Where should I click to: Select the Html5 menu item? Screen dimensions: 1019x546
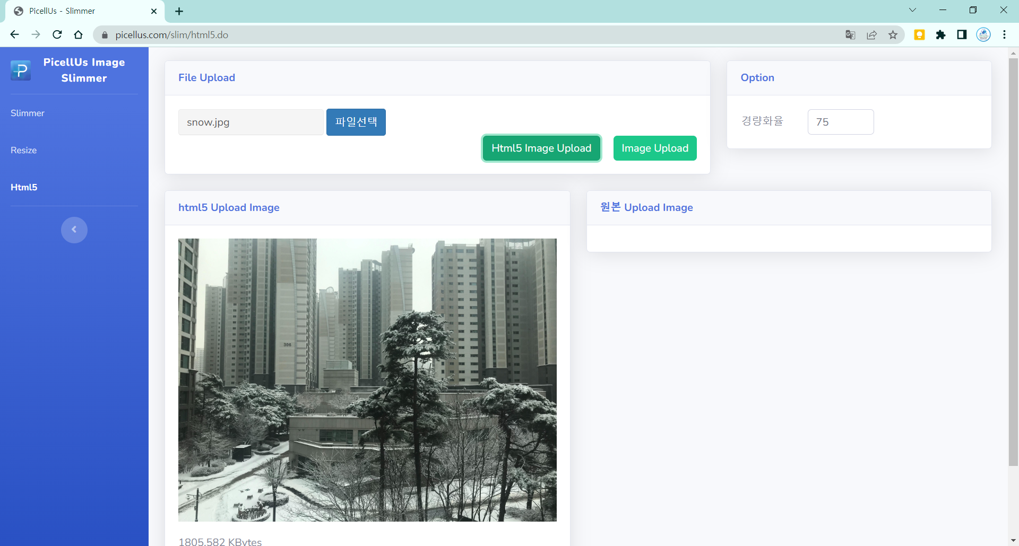[24, 187]
